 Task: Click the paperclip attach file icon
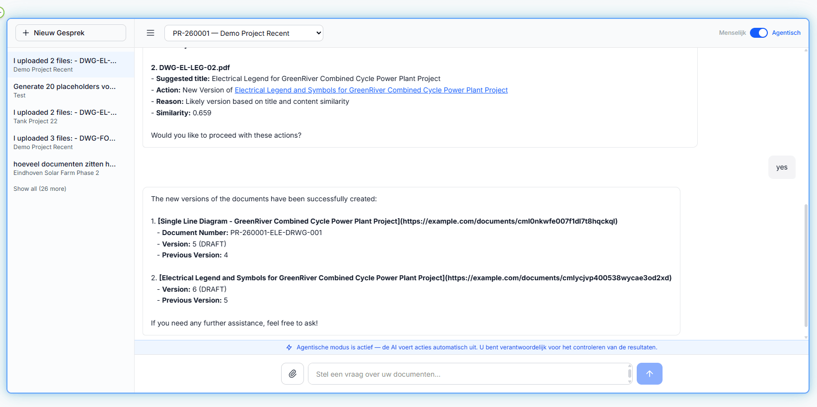tap(293, 374)
